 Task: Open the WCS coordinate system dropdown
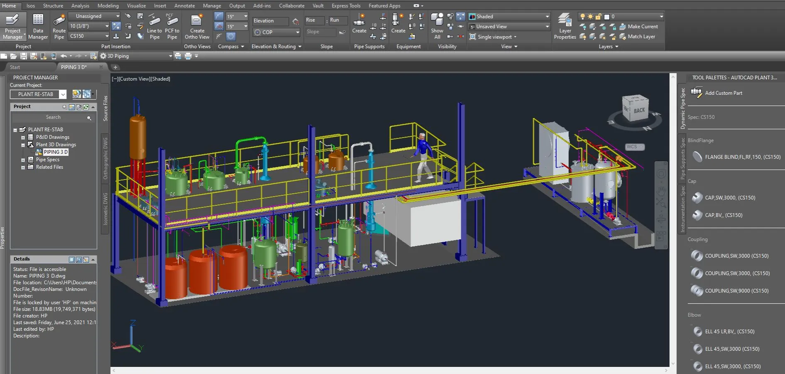point(635,147)
